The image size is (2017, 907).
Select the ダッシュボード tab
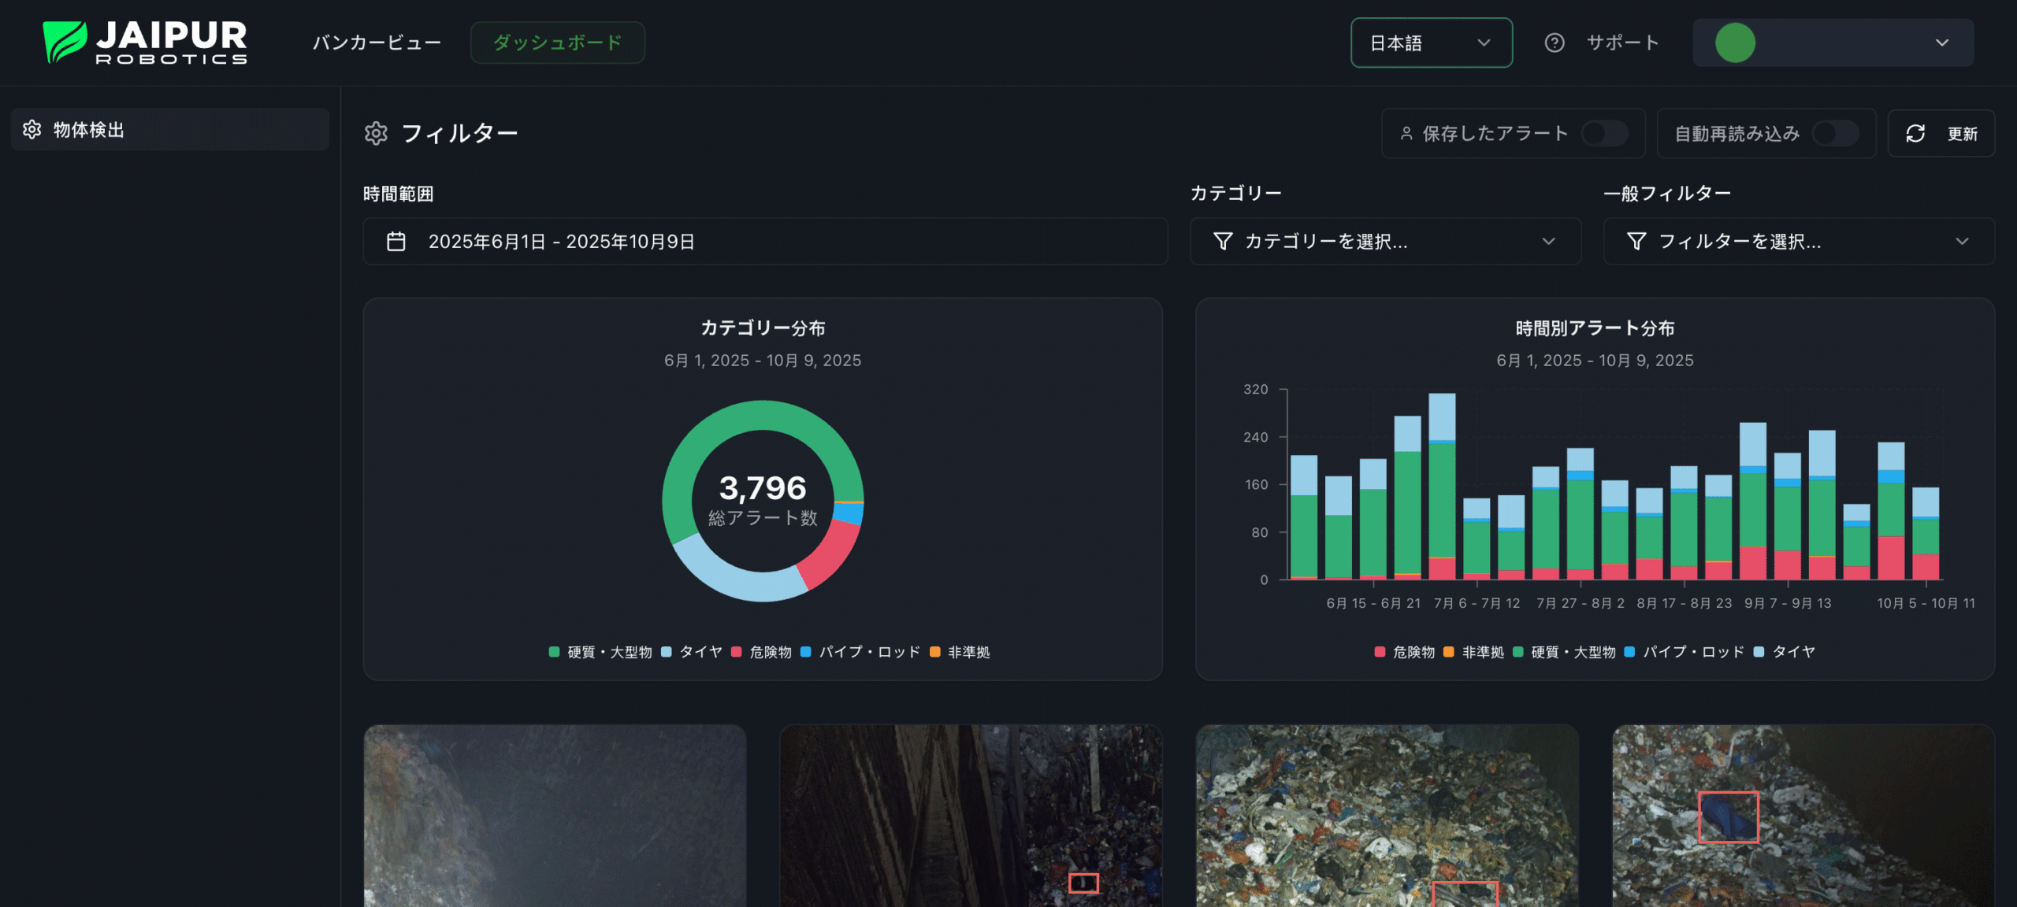557,43
